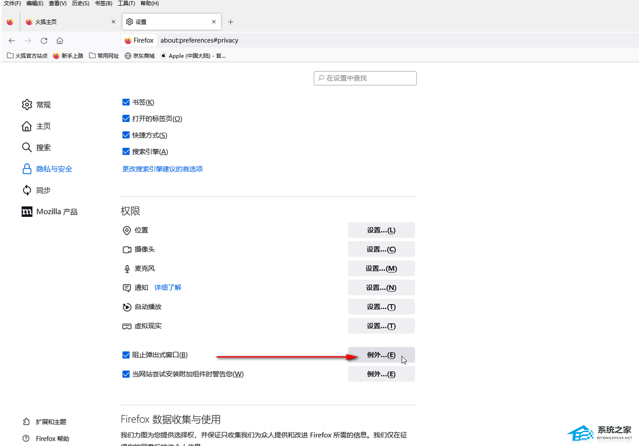Viewport: 639px width, 446px height.
Task: Open the 书签(B) menu
Action: (x=103, y=4)
